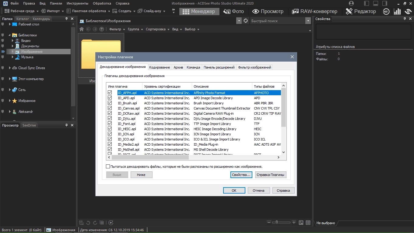The image size is (414, 233).
Task: Pin the Просмотр preview panel
Action: pyautogui.click(x=67, y=125)
